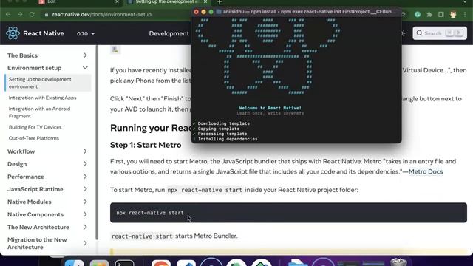The image size is (473, 266).
Task: Open Integration with an Android Fragment
Action: pos(39,112)
